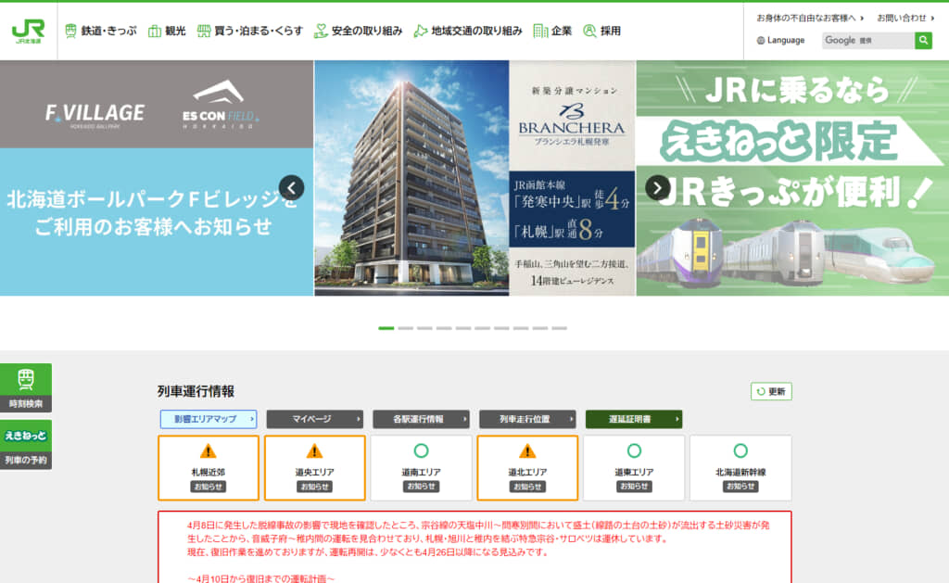Screen dimensions: 949x583
Task: Click the 列車運行情報 heading
Action: pyautogui.click(x=196, y=392)
